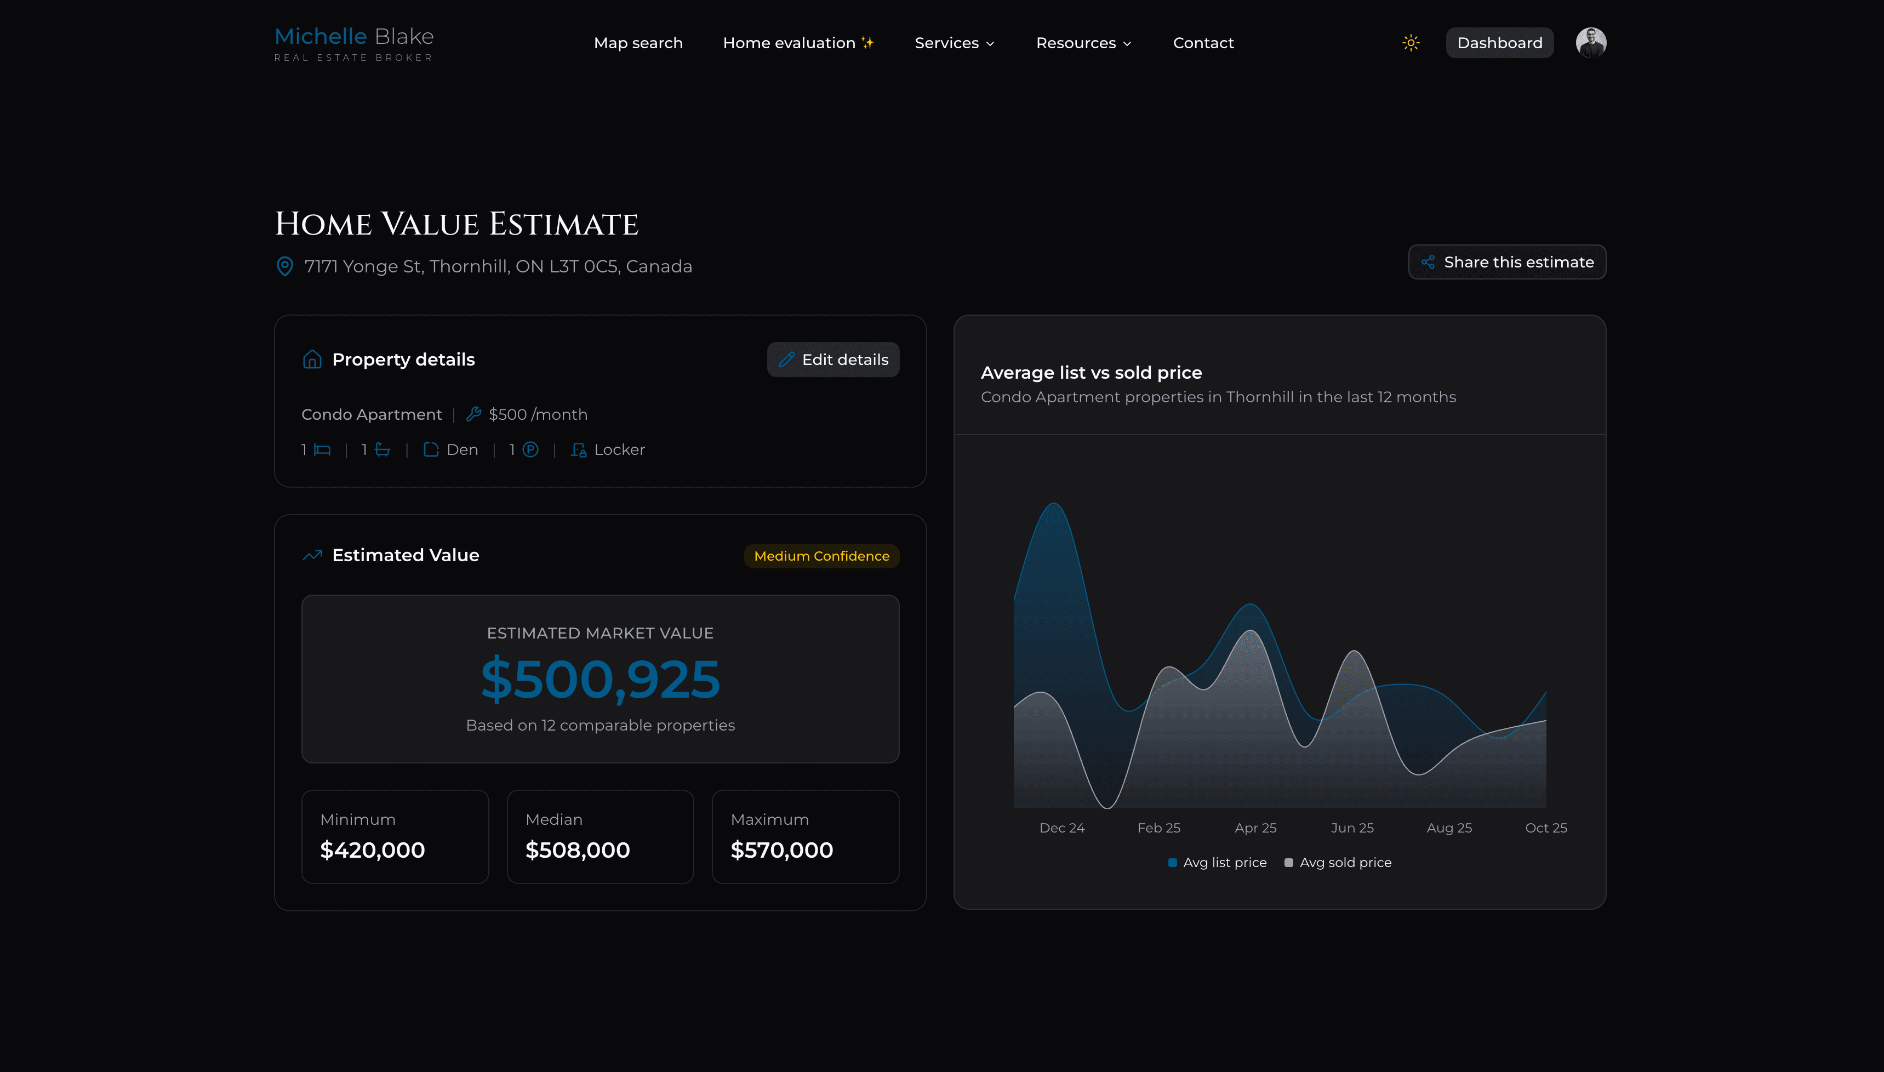Click the locker icon in property details

579,449
